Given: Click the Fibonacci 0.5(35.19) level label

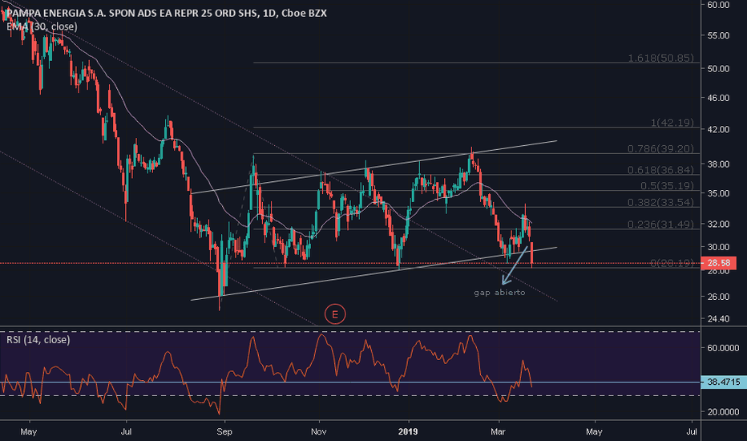Looking at the screenshot, I should (x=667, y=185).
